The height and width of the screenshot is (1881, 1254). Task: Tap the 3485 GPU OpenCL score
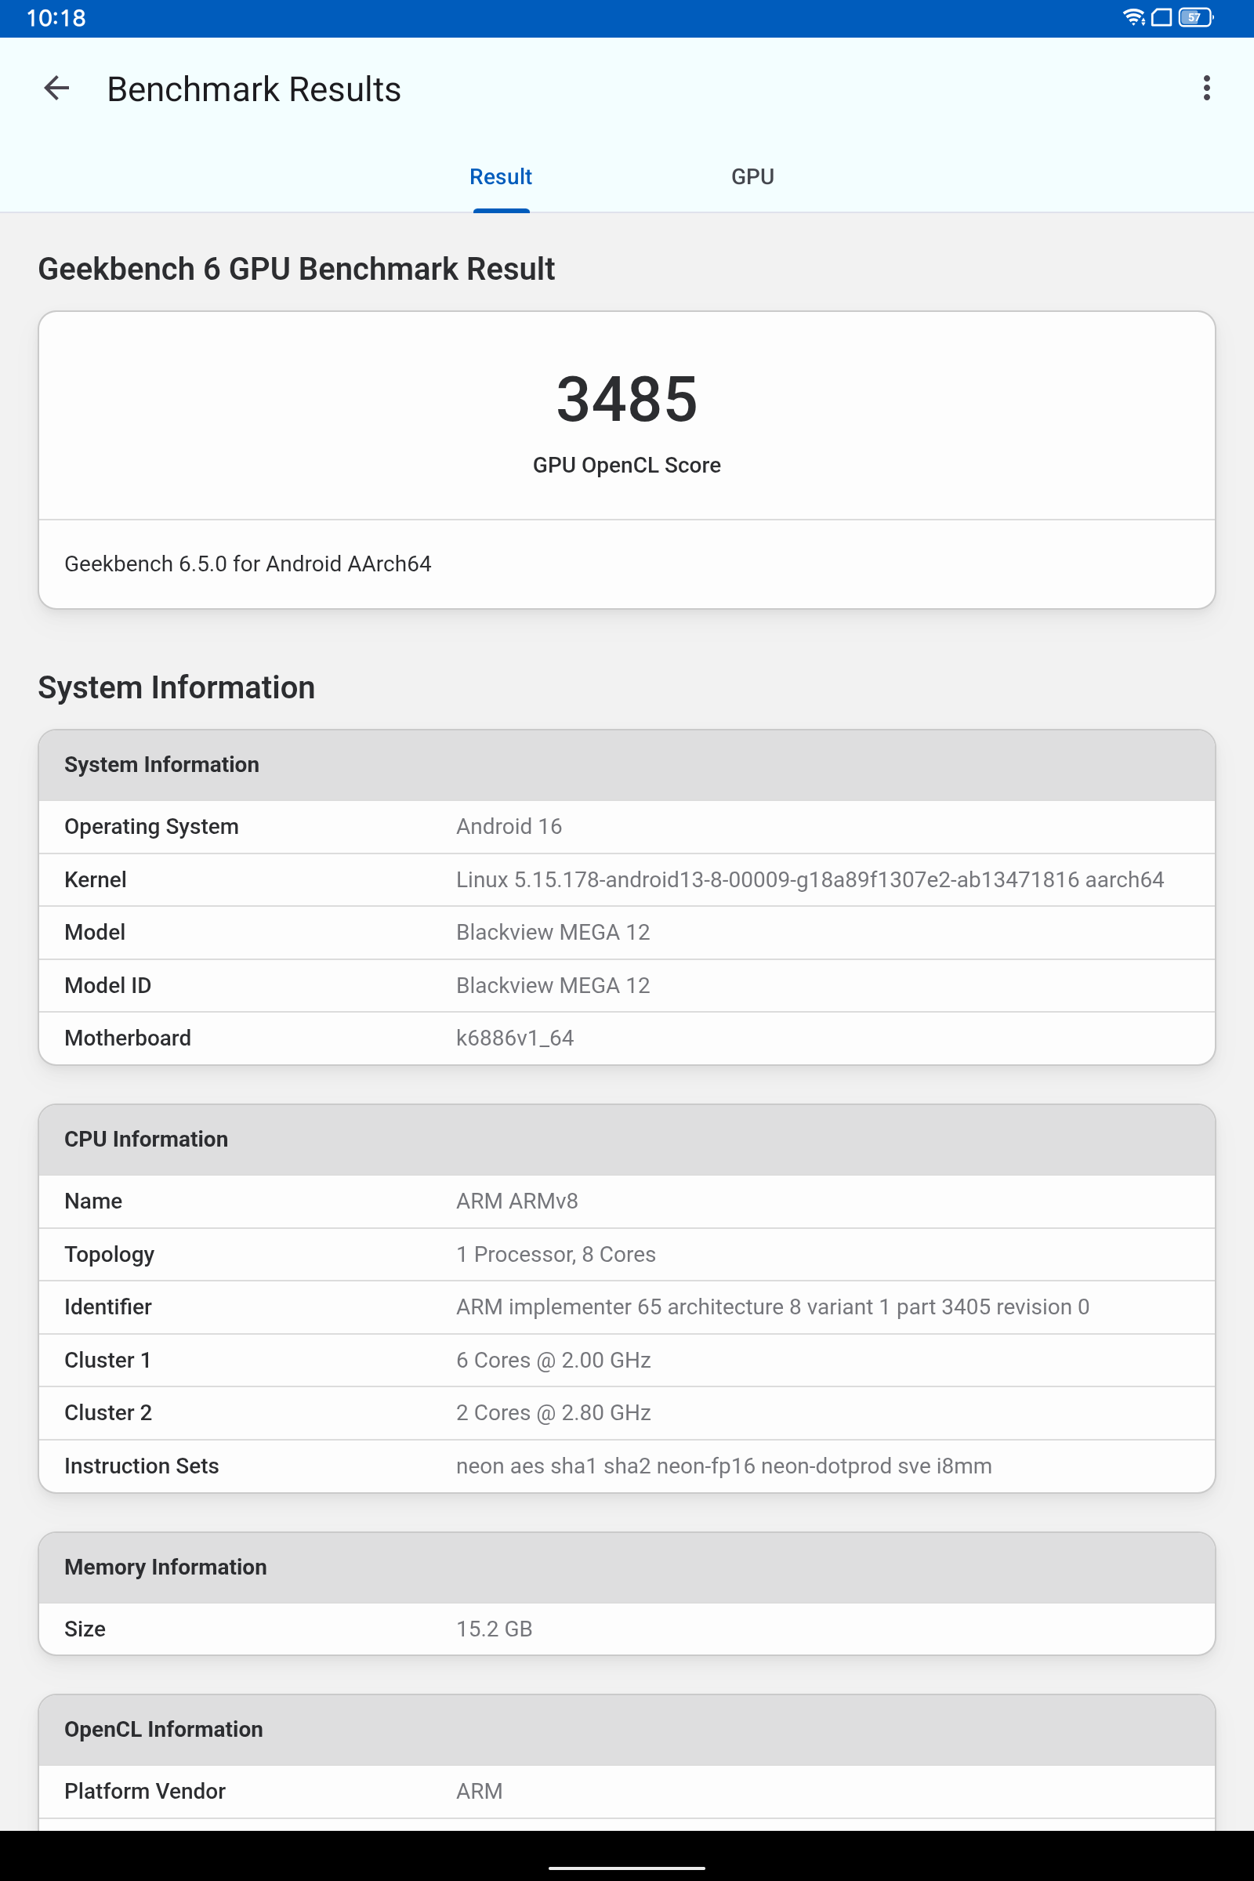(627, 399)
